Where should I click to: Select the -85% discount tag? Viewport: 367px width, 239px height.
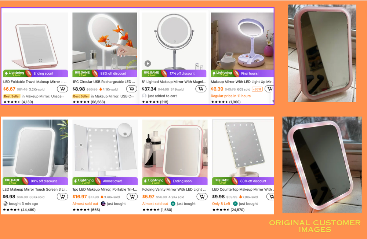[257, 89]
